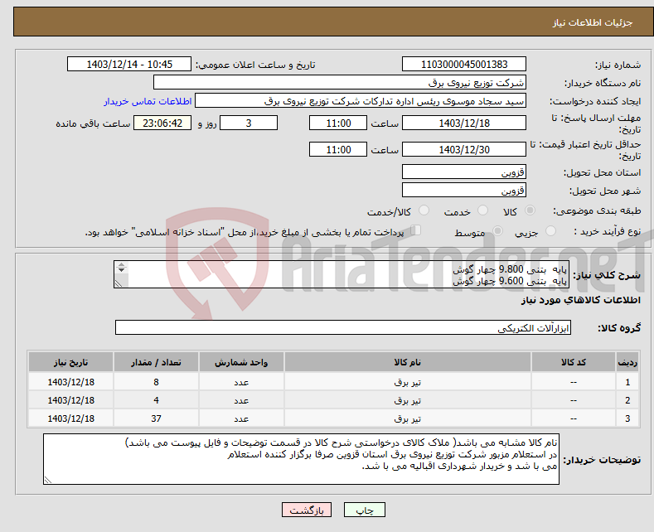Click the price validity date 1403/12/30 field
This screenshot has width=654, height=532.
(464, 149)
